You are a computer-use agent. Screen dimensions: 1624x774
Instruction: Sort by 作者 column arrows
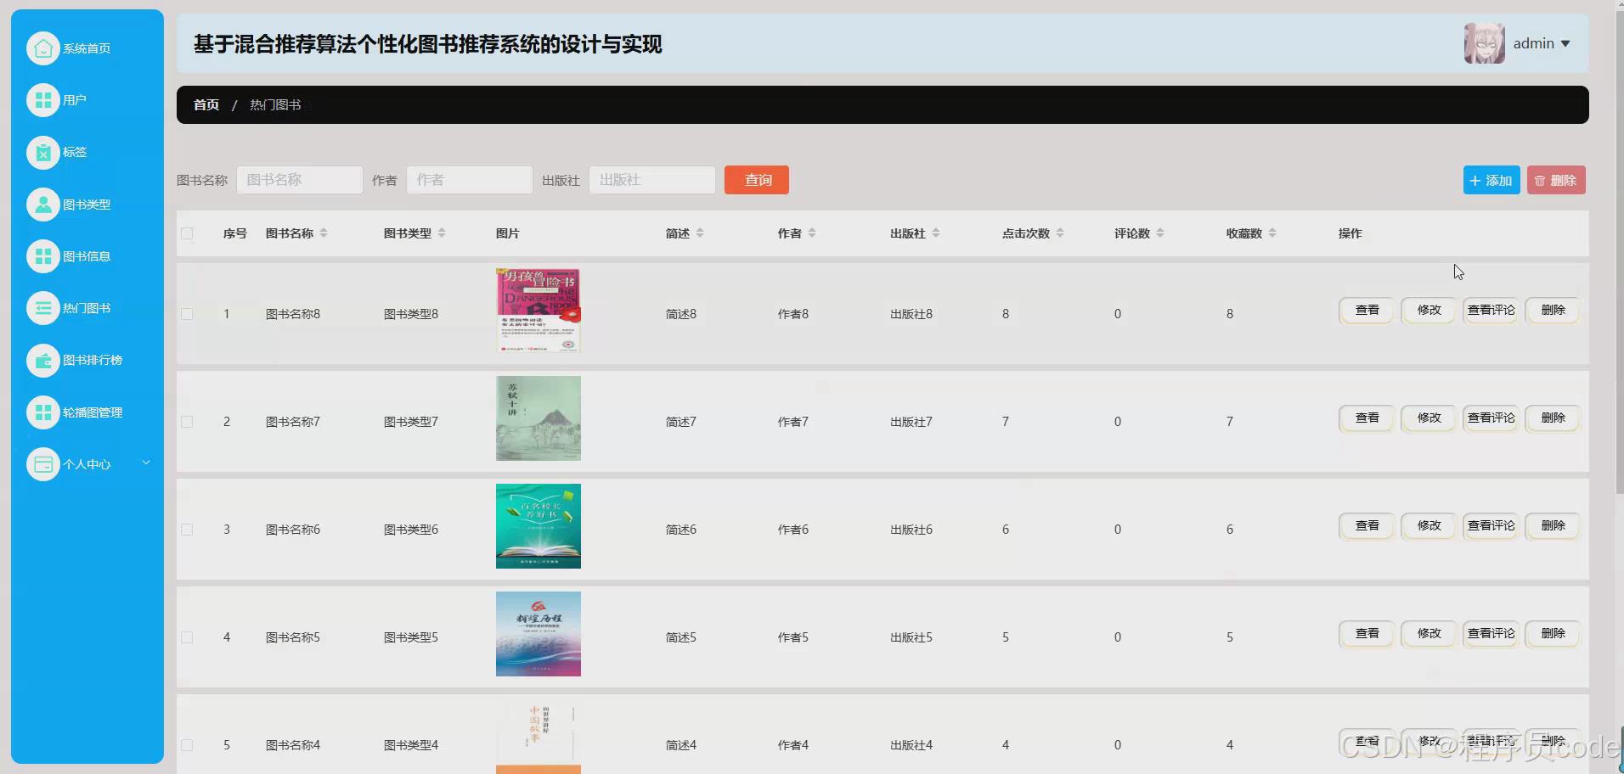[812, 233]
